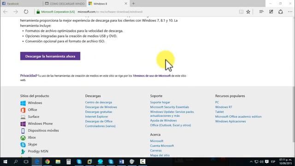The width and height of the screenshot is (295, 166).
Task: Open the Windows Phone product link
Action: tap(40, 124)
